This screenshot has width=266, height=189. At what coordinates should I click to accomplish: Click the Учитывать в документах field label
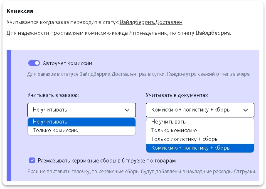point(177,95)
